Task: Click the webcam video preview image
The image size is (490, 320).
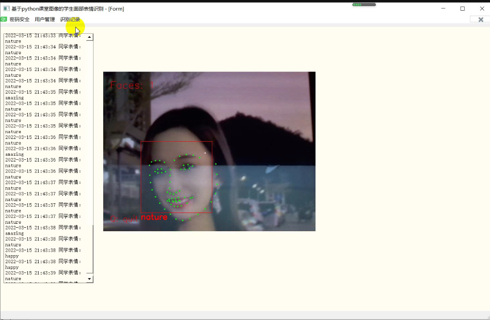Action: pyautogui.click(x=209, y=151)
